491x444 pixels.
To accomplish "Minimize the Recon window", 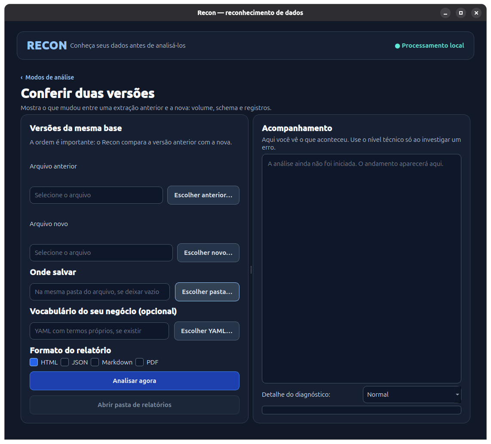I will point(445,13).
